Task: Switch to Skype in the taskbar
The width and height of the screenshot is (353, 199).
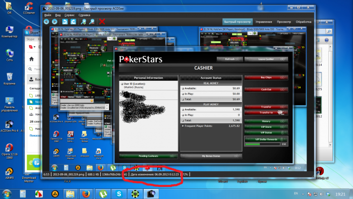Action: point(119,194)
